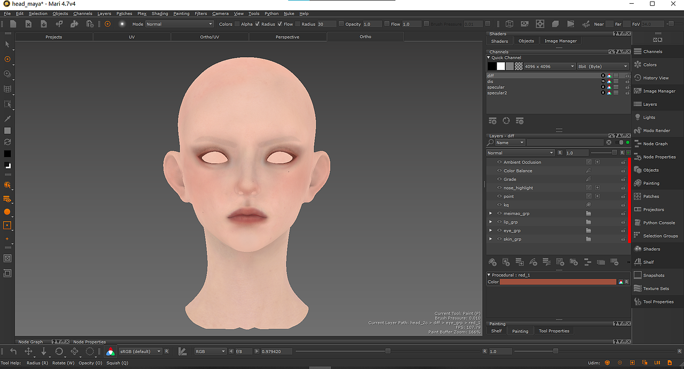
Task: Open the sRGB (default) colorspace dropdown
Action: (x=140, y=351)
